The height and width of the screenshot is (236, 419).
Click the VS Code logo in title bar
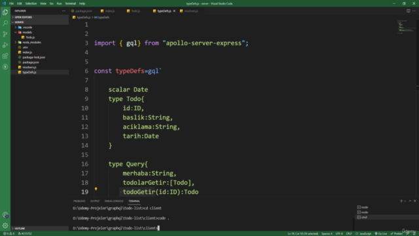tap(4, 3)
